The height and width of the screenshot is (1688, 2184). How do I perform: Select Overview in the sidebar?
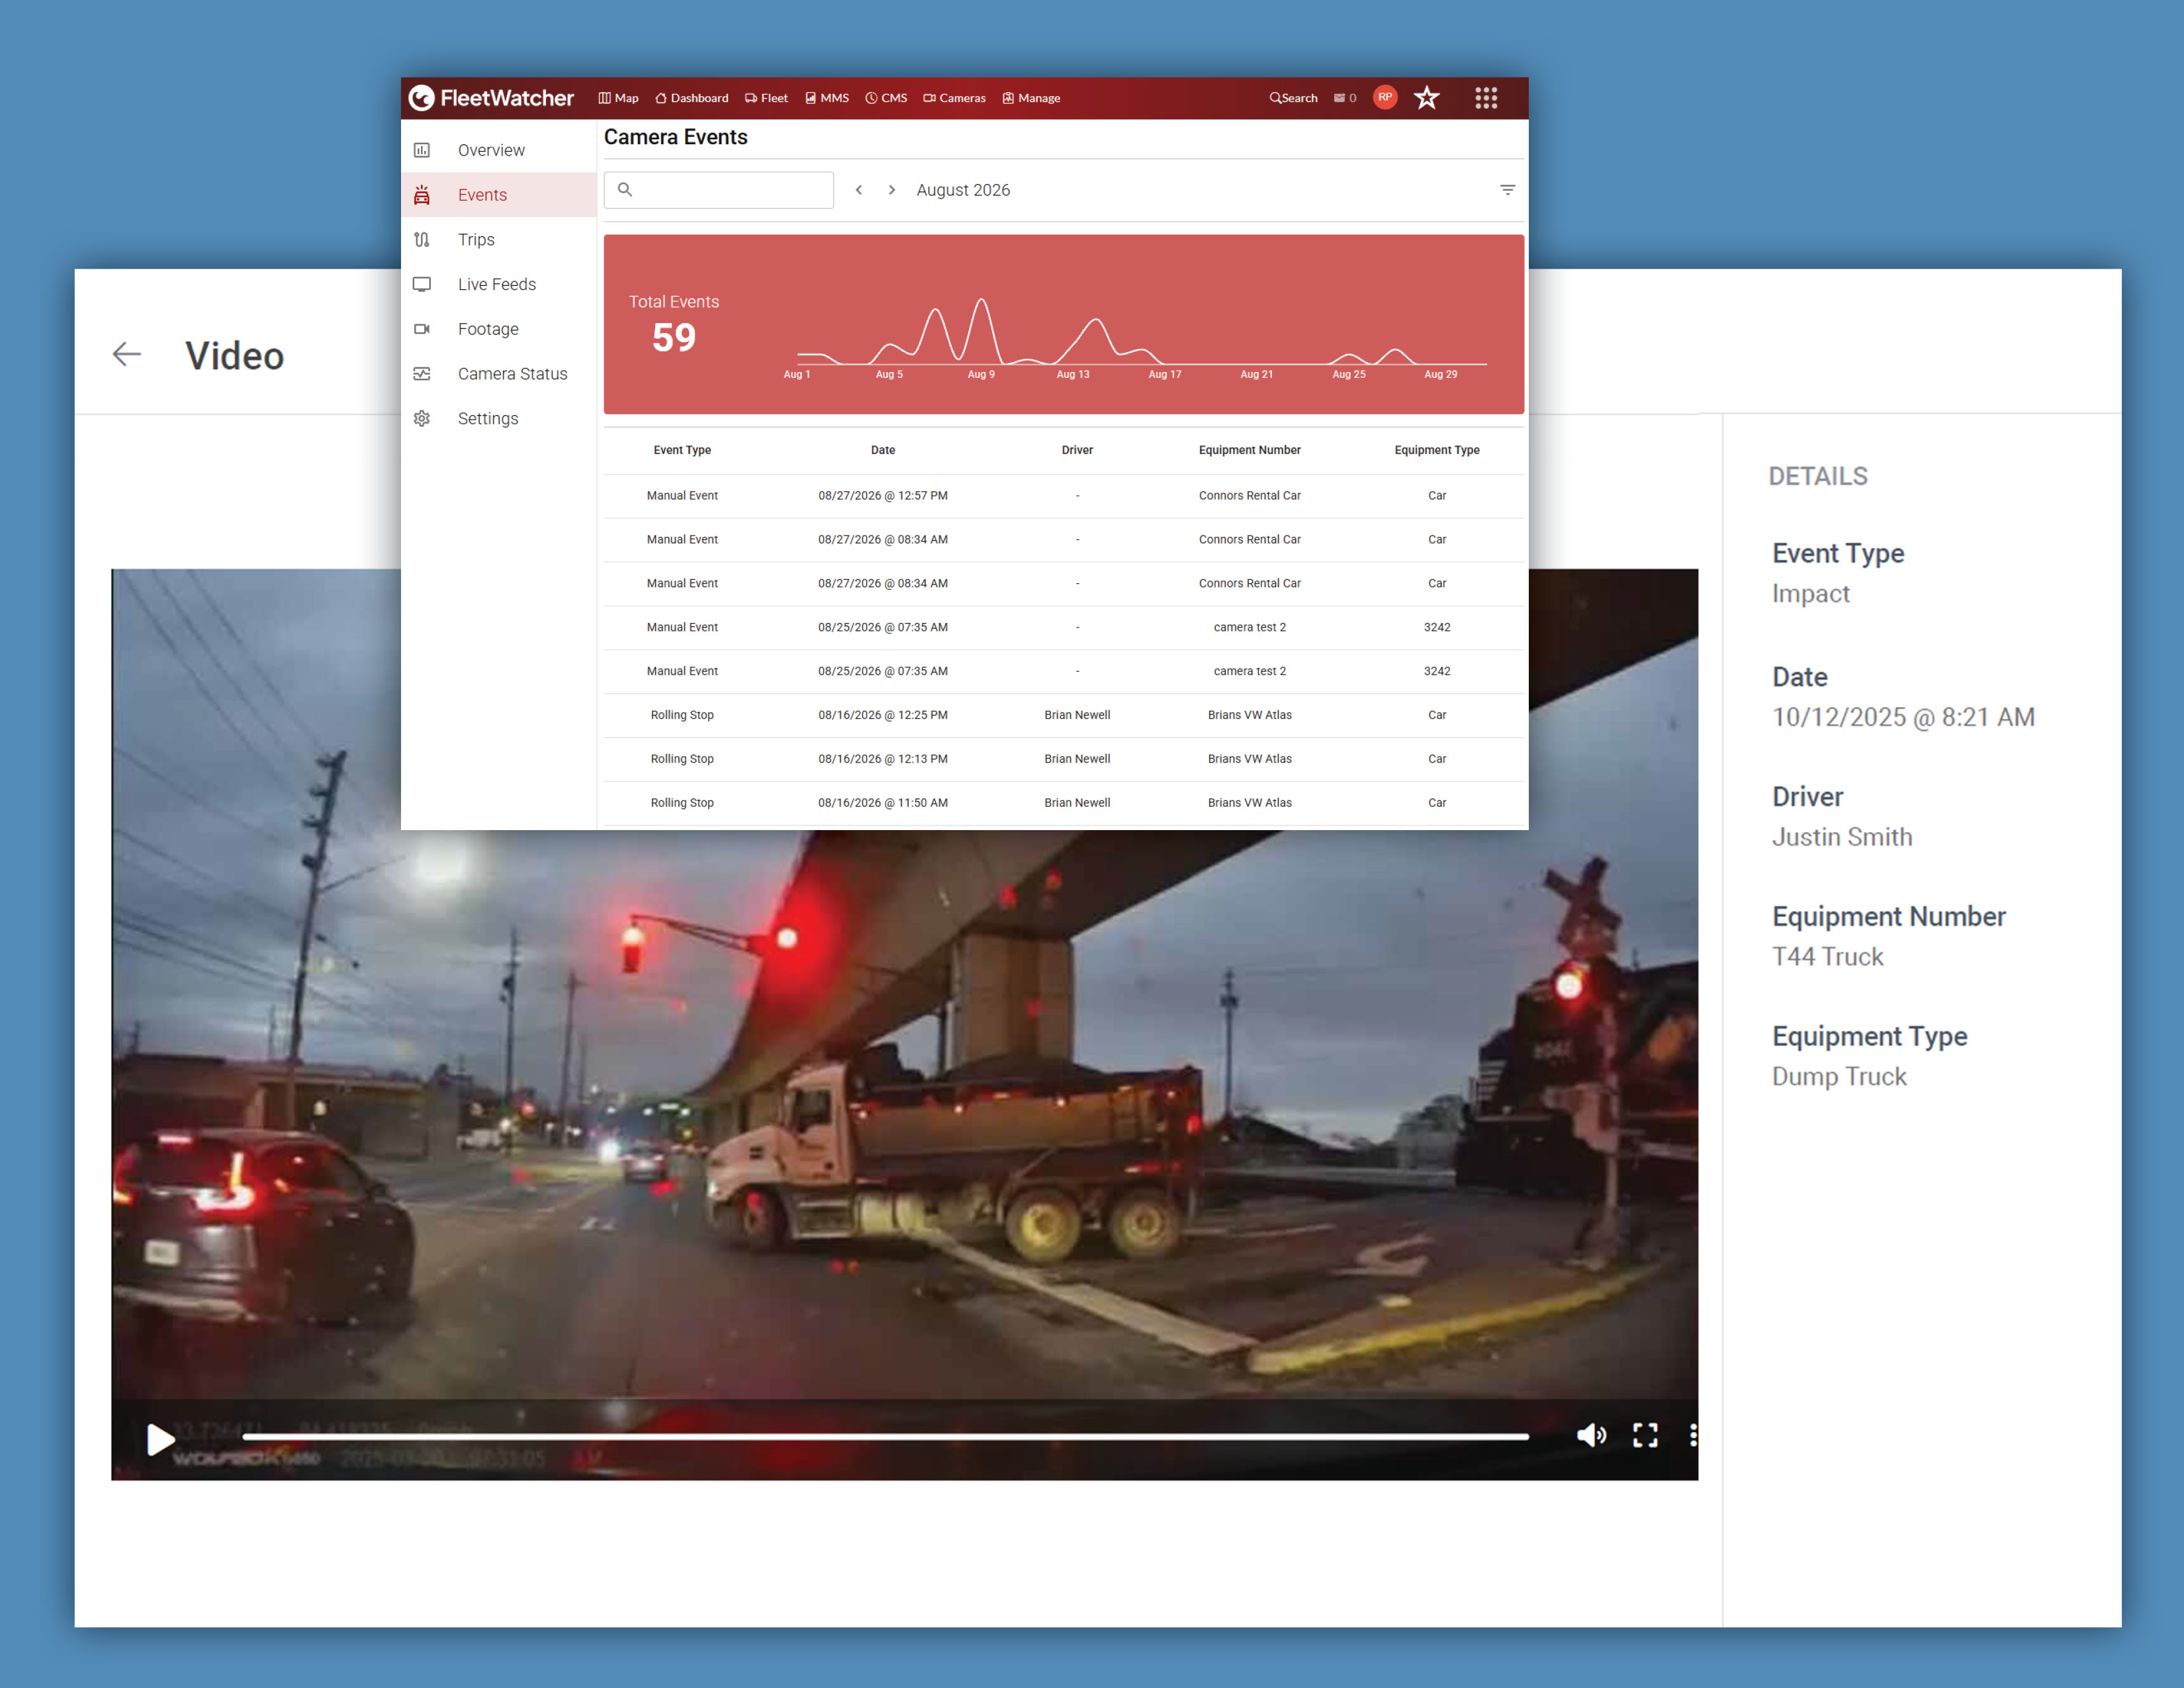(x=499, y=150)
